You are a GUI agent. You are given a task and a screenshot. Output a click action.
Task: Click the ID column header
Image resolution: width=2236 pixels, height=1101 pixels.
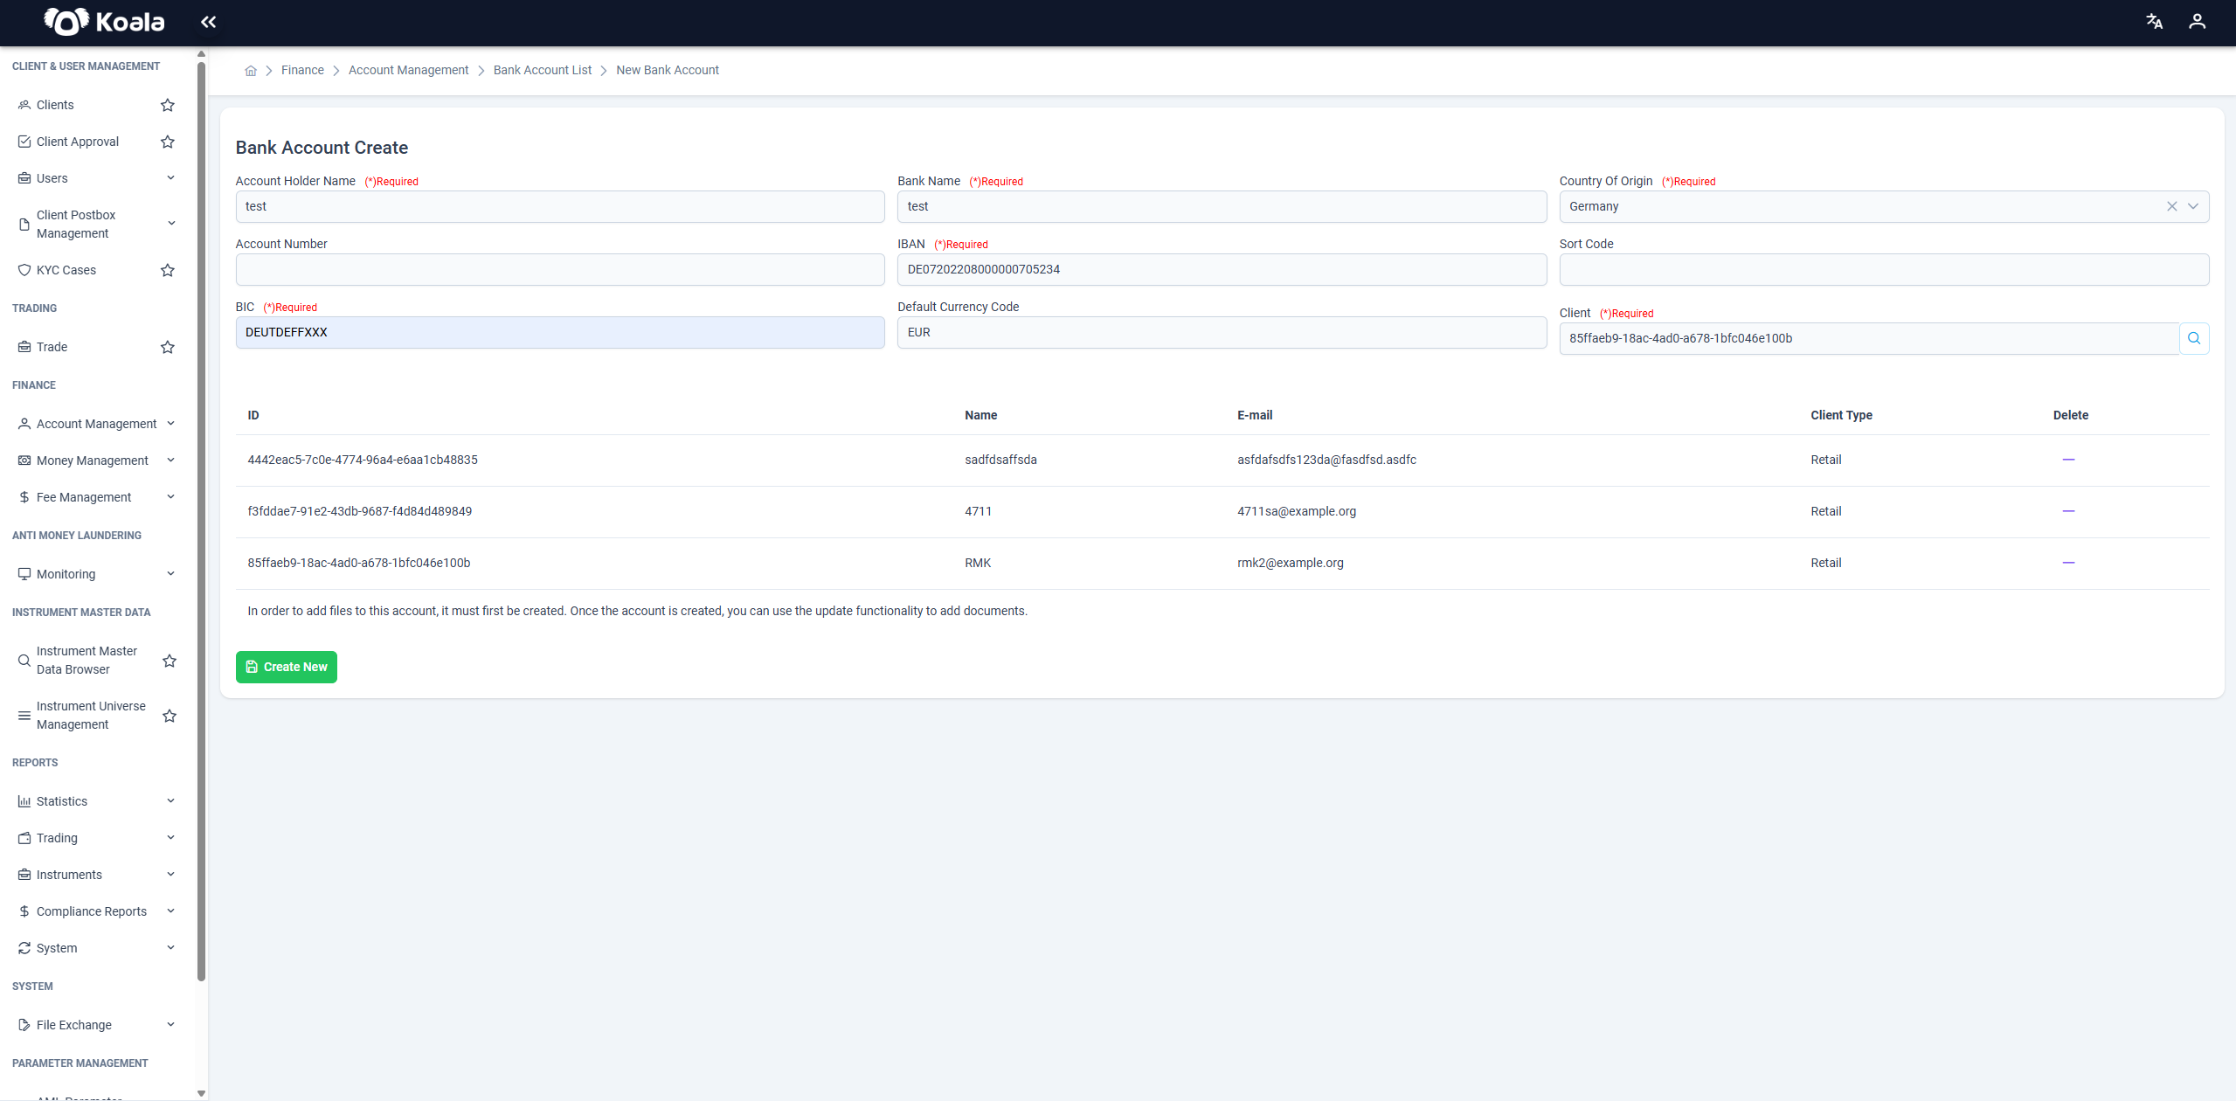pos(253,415)
